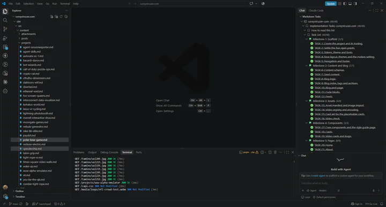Open the chat tools configuration icon
The height and width of the screenshot is (207, 386).
click(x=338, y=190)
